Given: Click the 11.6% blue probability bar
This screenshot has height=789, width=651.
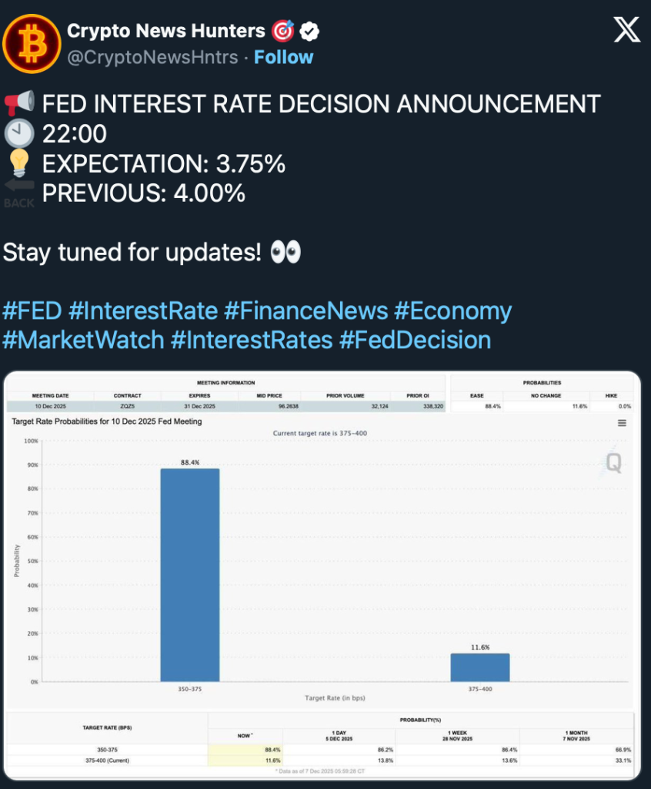Looking at the screenshot, I should 479,667.
